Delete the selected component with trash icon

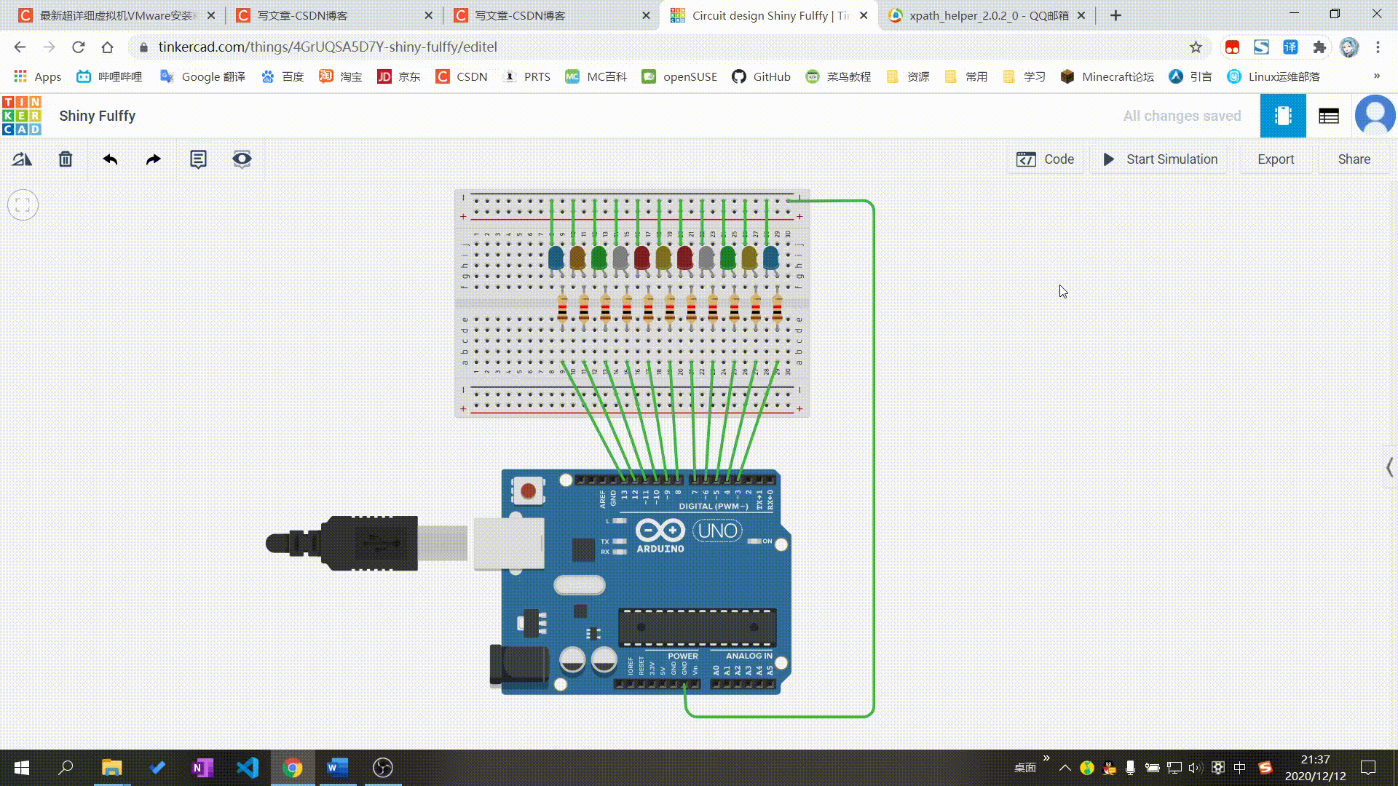pos(66,159)
